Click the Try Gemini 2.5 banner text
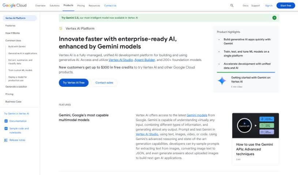 point(99,17)
